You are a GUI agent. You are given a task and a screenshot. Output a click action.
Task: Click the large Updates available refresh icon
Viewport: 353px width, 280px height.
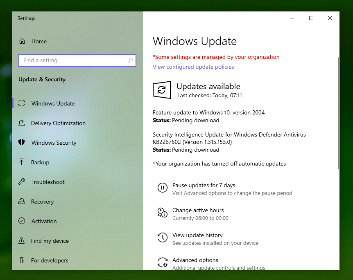[162, 90]
